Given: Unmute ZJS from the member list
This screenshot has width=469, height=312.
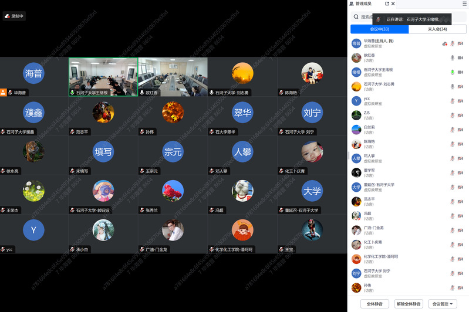Looking at the screenshot, I should [x=453, y=115].
